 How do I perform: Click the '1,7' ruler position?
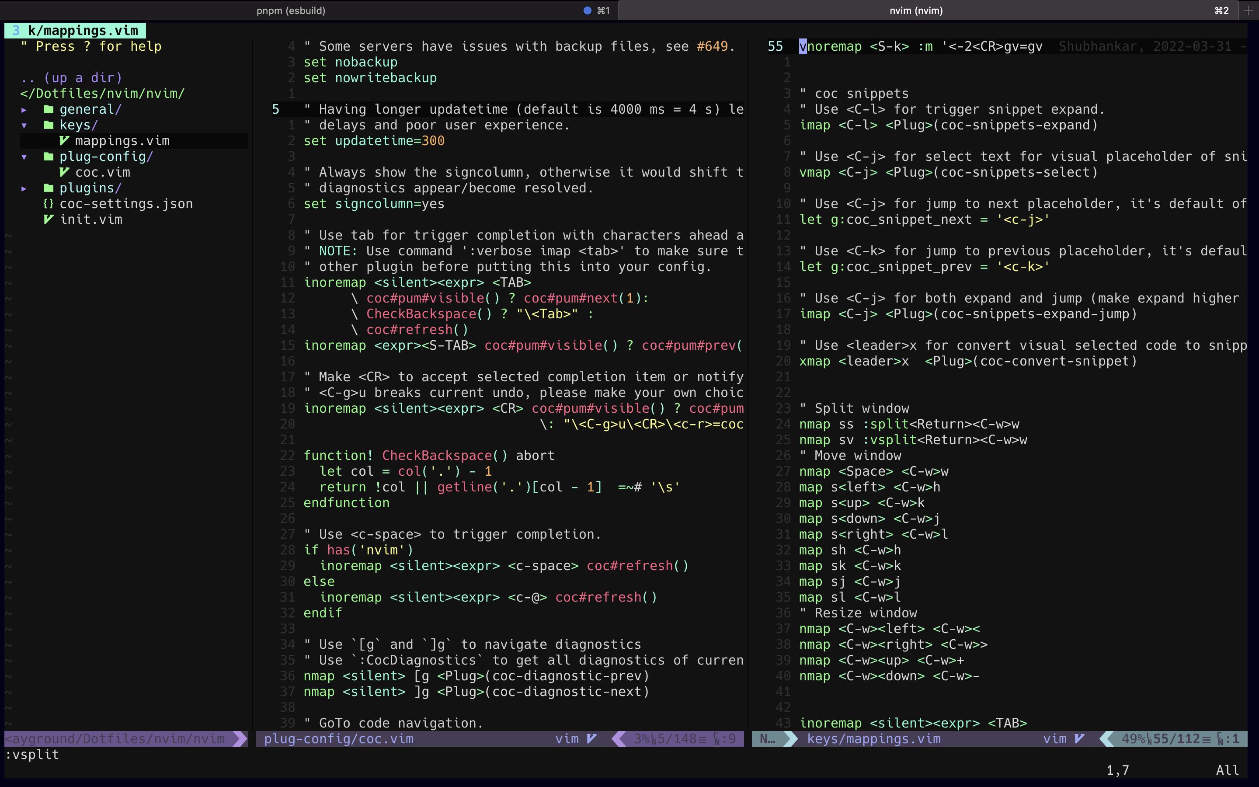pos(1117,770)
